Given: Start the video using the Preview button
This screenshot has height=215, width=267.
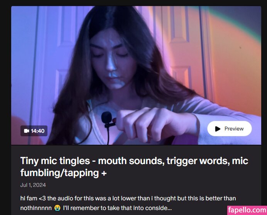Looking at the screenshot, I should (229, 129).
